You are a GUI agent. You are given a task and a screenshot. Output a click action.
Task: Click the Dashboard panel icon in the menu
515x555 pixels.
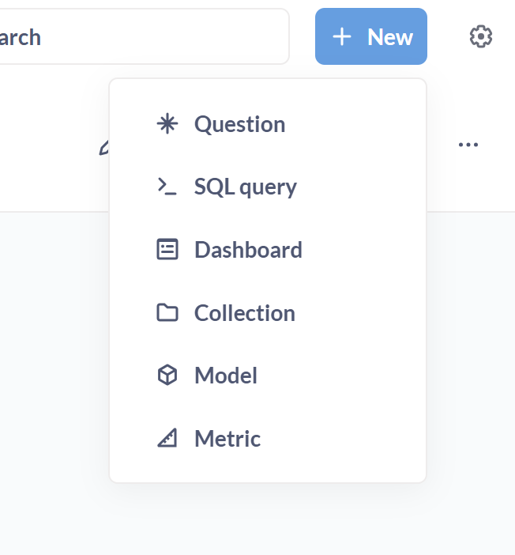tap(167, 250)
